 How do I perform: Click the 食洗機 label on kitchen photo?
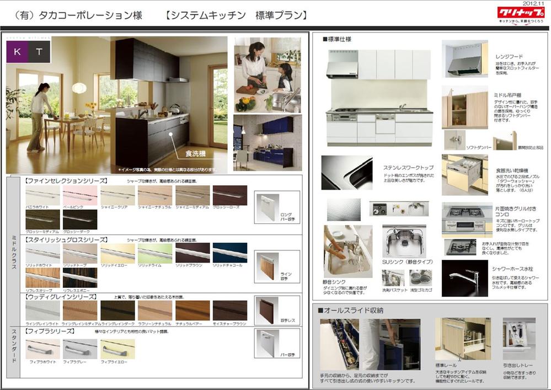click(196, 152)
